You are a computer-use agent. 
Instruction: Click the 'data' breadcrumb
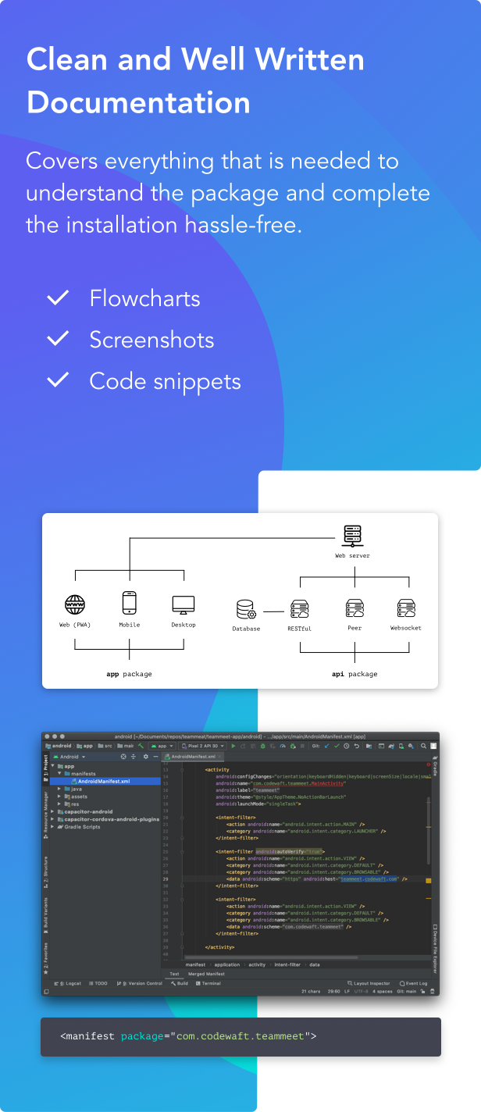[x=314, y=964]
